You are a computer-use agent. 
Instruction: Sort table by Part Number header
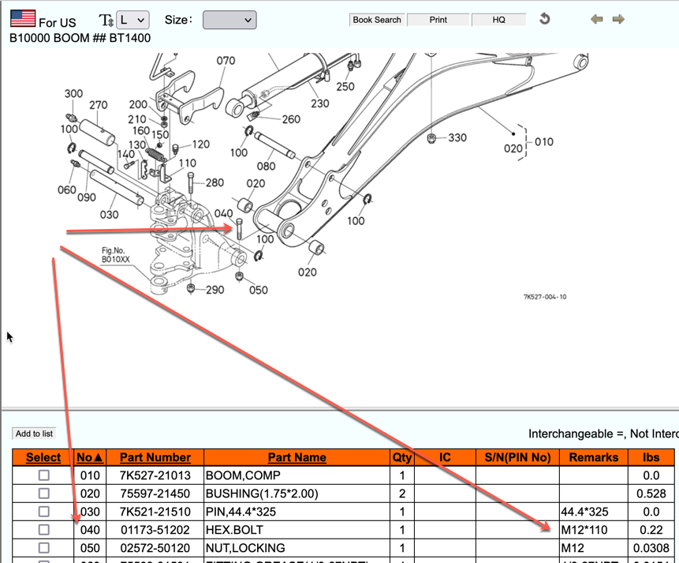click(x=155, y=457)
